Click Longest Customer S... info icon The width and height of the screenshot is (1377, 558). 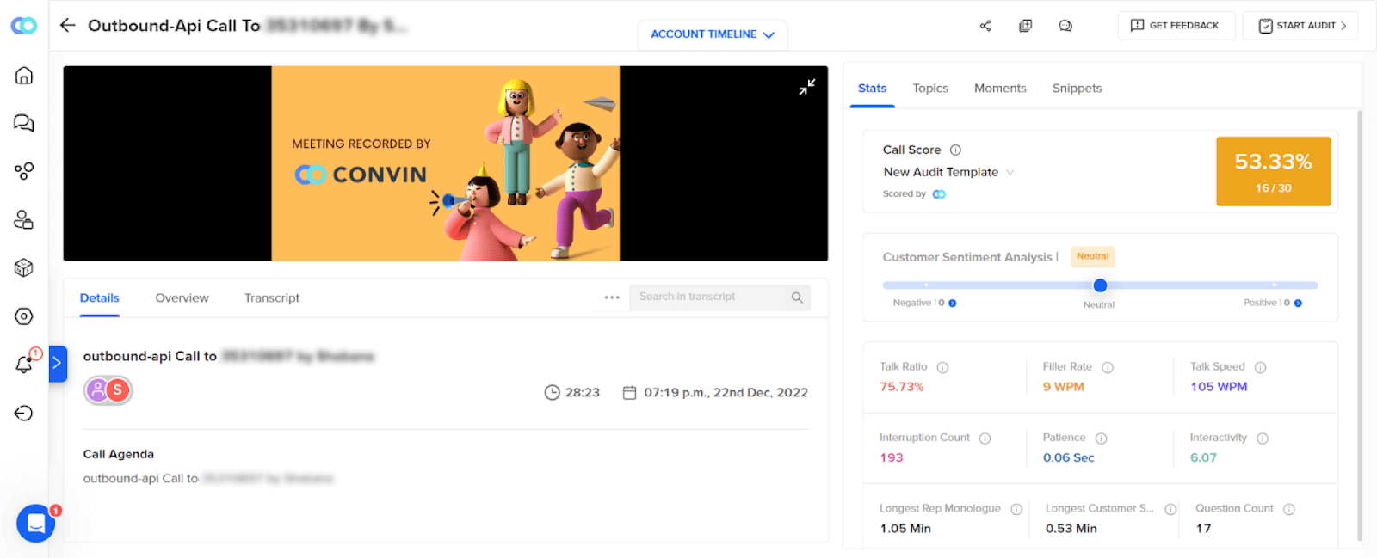(x=1170, y=509)
